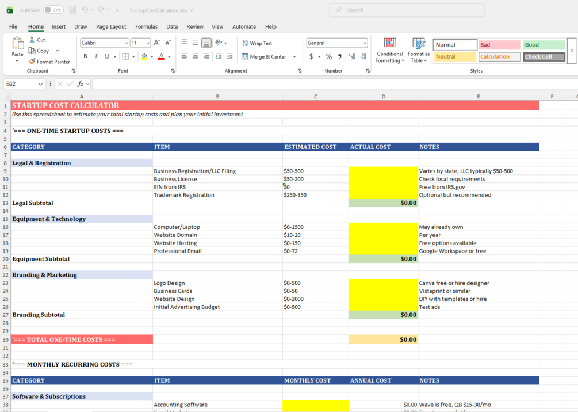Viewport: 578px width, 412px height.
Task: Click the Insert Function fx icon
Action: click(81, 84)
